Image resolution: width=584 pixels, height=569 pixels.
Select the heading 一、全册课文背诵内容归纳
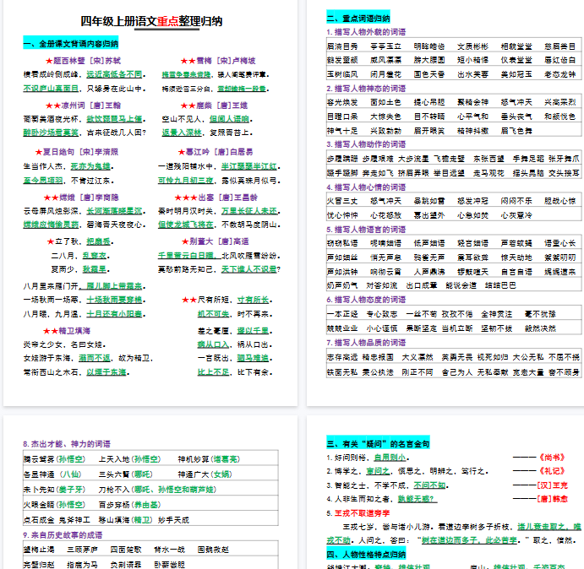[x=71, y=43]
